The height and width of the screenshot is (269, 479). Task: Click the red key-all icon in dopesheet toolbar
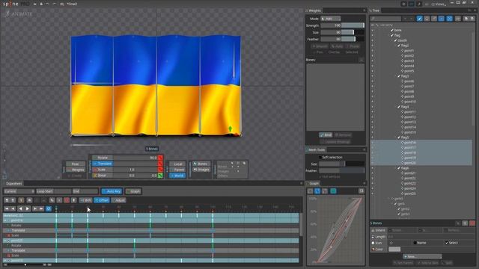[x=67, y=200]
